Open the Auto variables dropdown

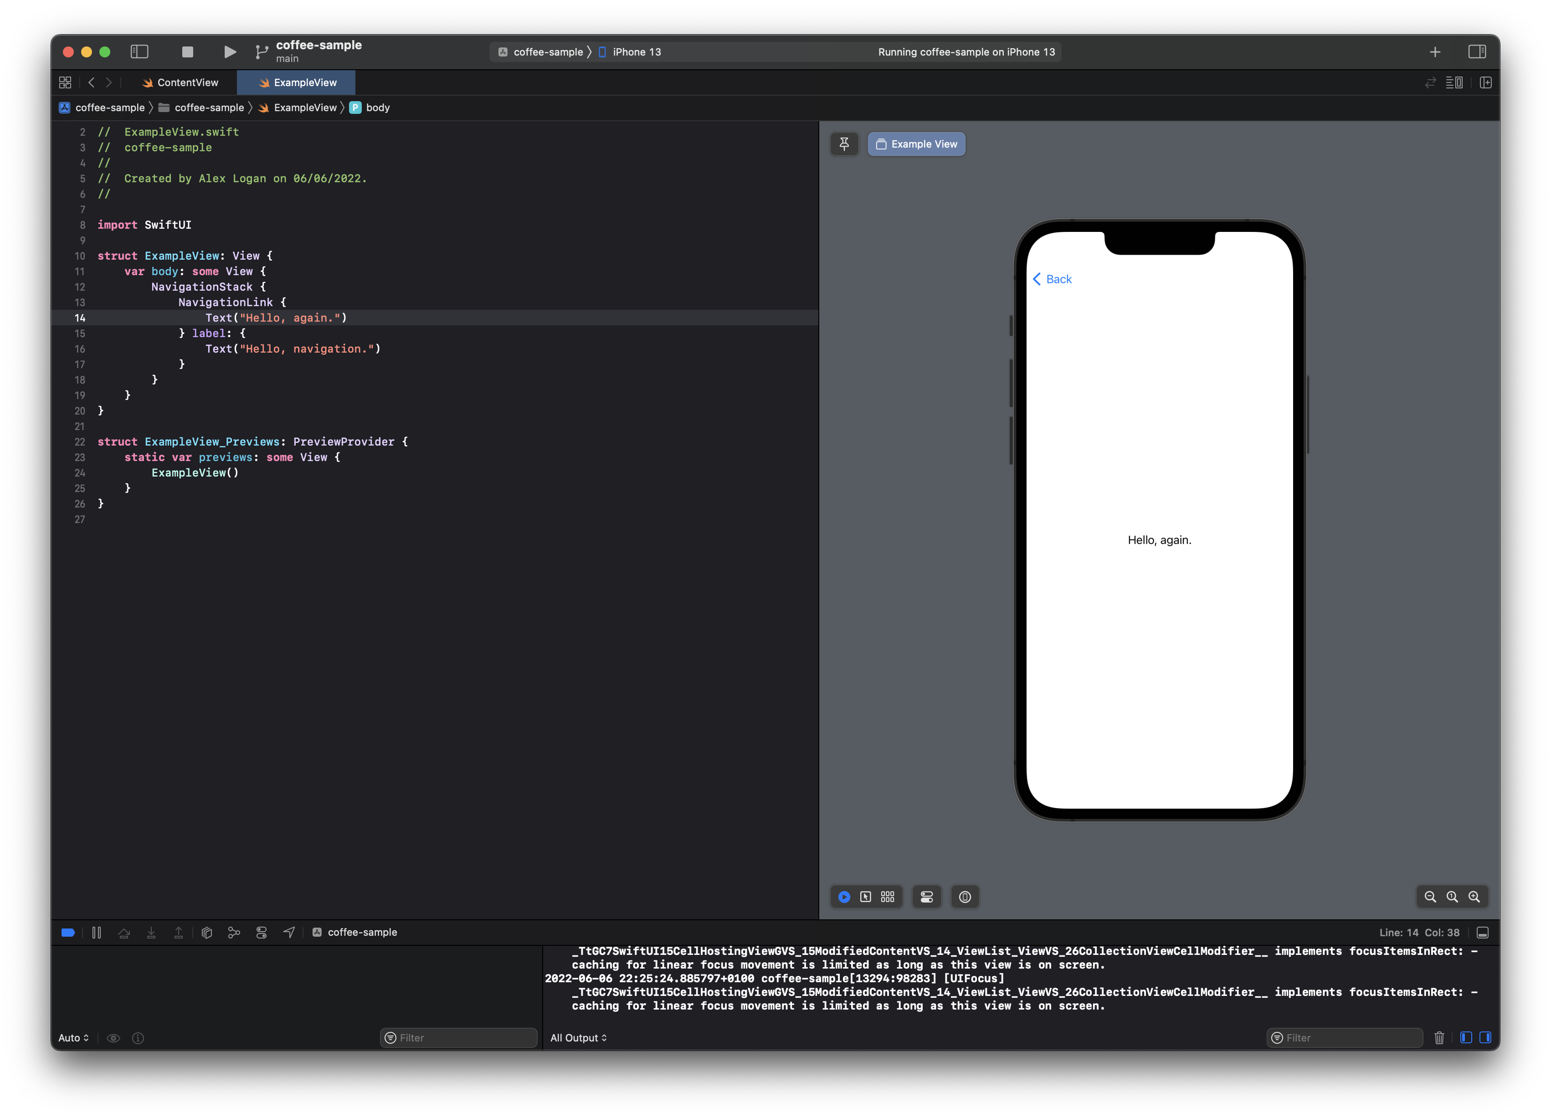coord(73,1037)
